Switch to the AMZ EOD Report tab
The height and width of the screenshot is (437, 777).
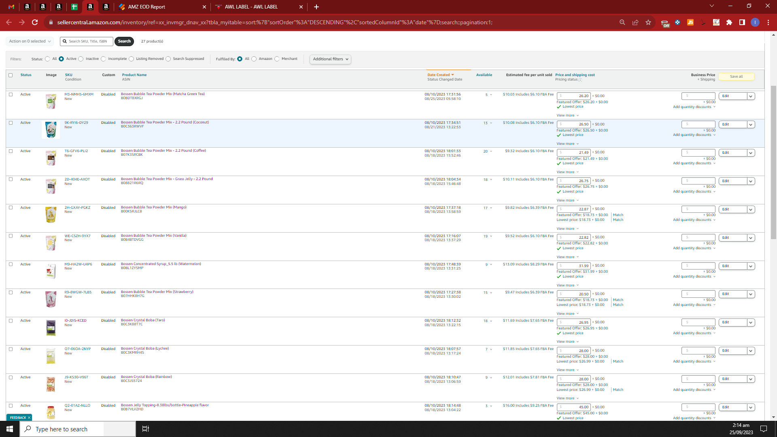click(x=162, y=7)
